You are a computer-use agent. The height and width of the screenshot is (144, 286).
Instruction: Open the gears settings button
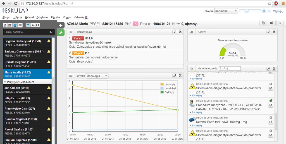271,23
